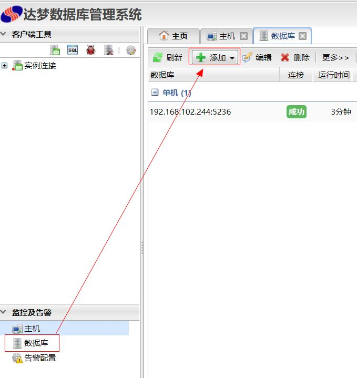This screenshot has width=357, height=378.
Task: Select the 实例连接 tree label
Action: coord(40,66)
